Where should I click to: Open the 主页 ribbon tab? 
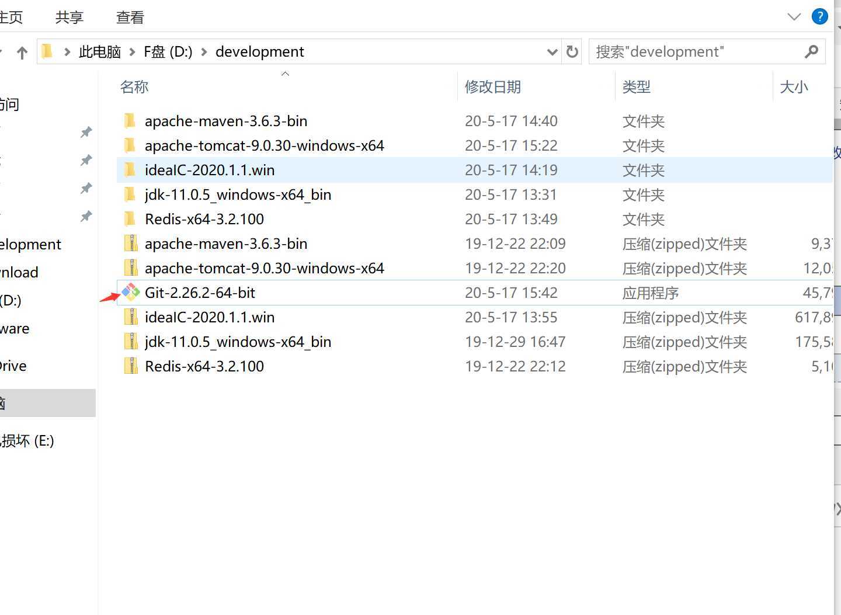tap(11, 18)
